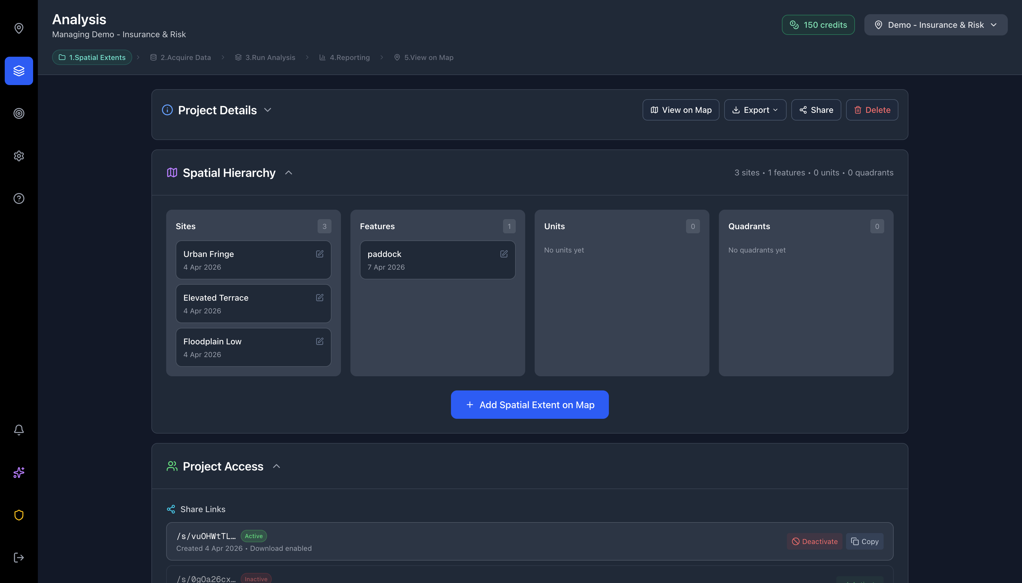1022x583 pixels.
Task: Go to 4.Reporting step
Action: pyautogui.click(x=345, y=57)
